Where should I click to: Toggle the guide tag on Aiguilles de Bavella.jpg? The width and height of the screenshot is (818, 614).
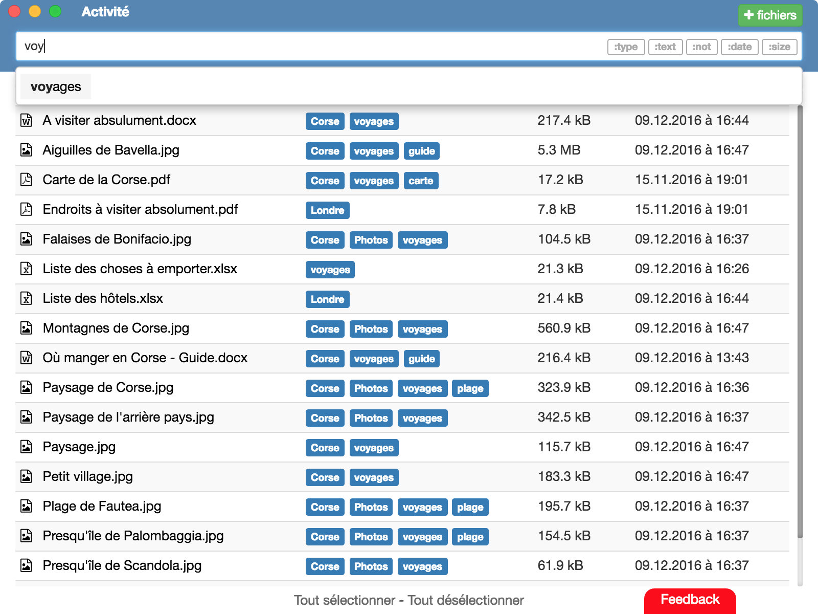(421, 150)
